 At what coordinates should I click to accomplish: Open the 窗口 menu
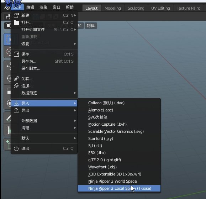coord(57,7)
